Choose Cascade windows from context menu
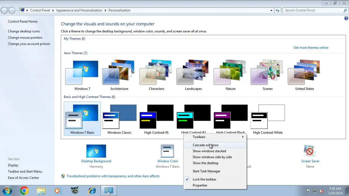The image size is (349, 196). [215, 145]
